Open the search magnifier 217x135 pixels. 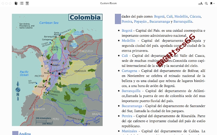pyautogui.click(x=206, y=3)
